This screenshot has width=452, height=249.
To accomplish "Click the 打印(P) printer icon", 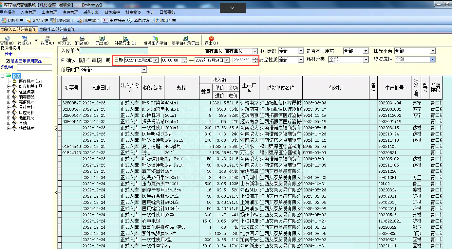I will (x=65, y=38).
